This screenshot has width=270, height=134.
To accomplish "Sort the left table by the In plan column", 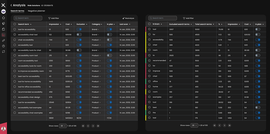I will click(x=111, y=24).
